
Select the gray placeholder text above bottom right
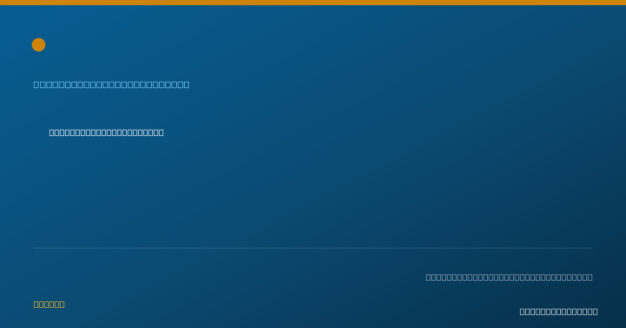(509, 277)
